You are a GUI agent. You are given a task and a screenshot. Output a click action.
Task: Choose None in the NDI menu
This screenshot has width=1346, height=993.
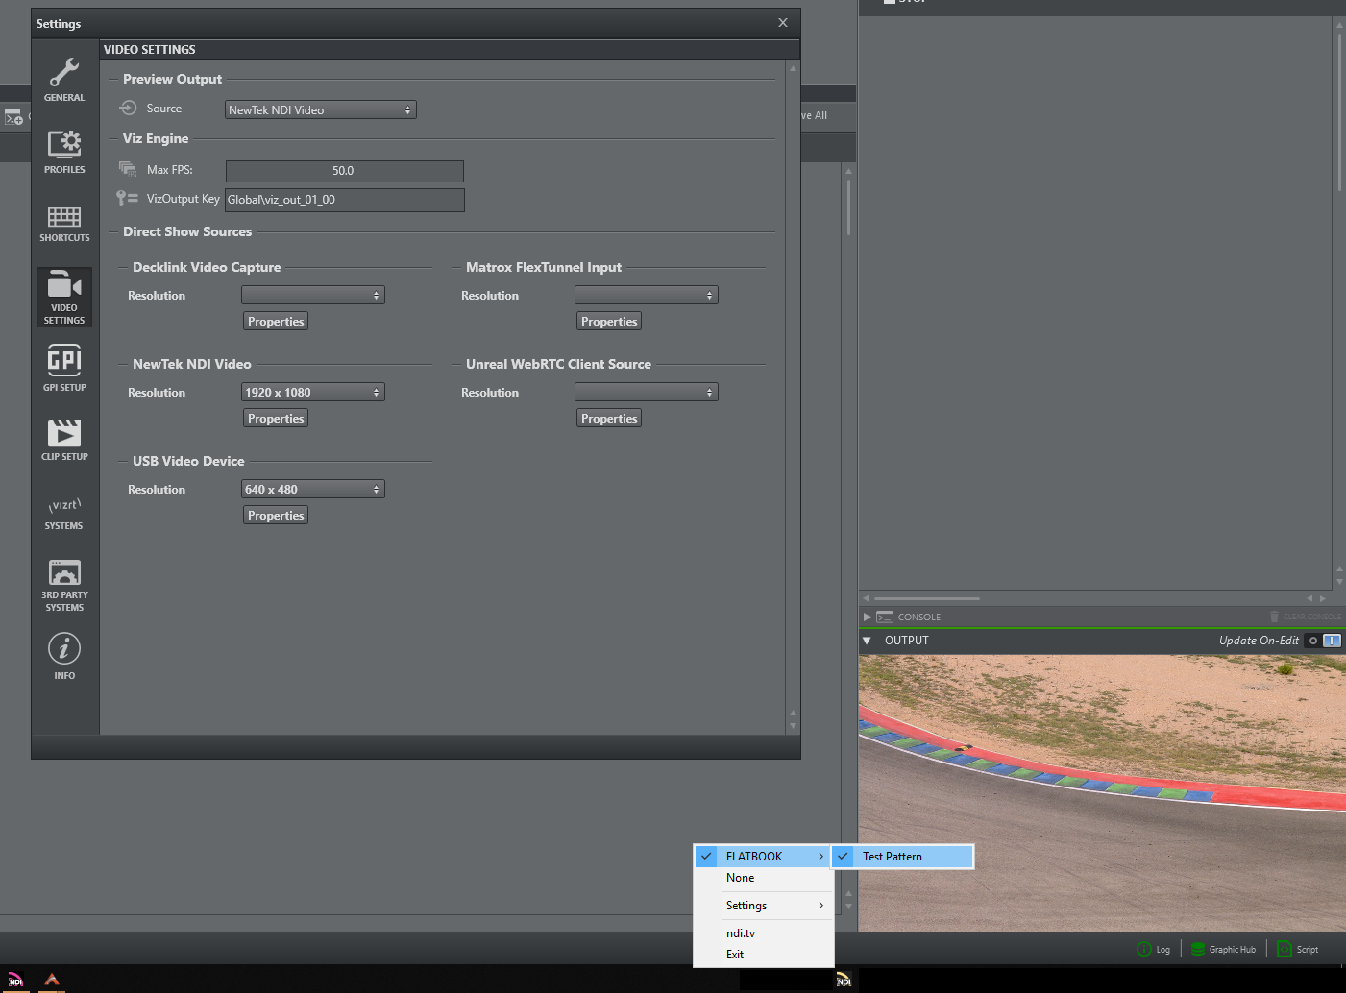[740, 878]
